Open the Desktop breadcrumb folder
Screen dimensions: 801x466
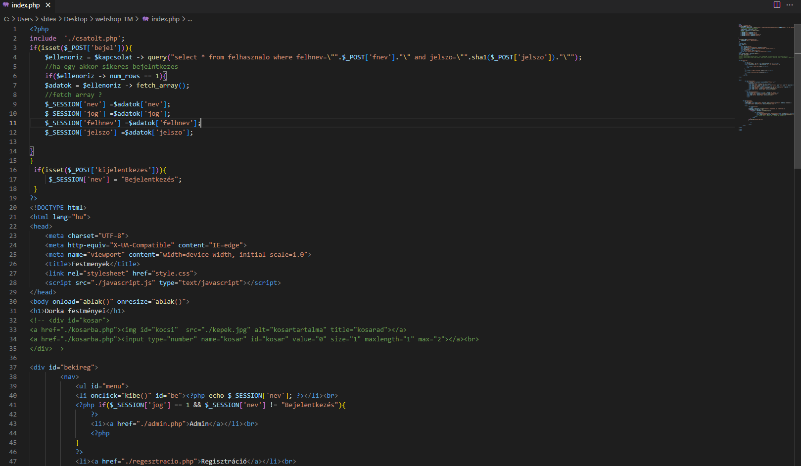coord(76,19)
